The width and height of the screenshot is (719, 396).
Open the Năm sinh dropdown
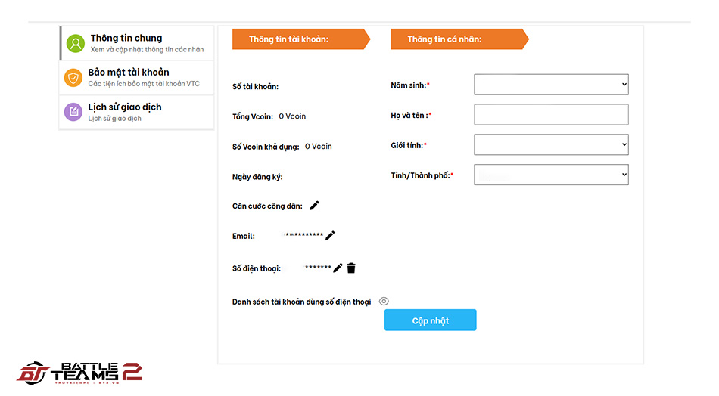[x=551, y=84]
